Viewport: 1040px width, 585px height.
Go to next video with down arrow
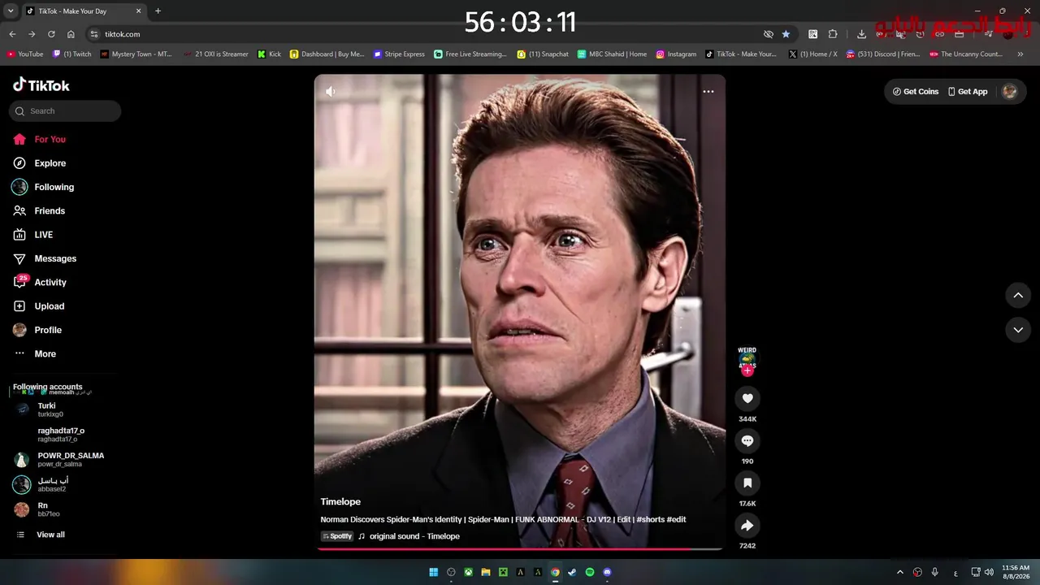pyautogui.click(x=1018, y=330)
